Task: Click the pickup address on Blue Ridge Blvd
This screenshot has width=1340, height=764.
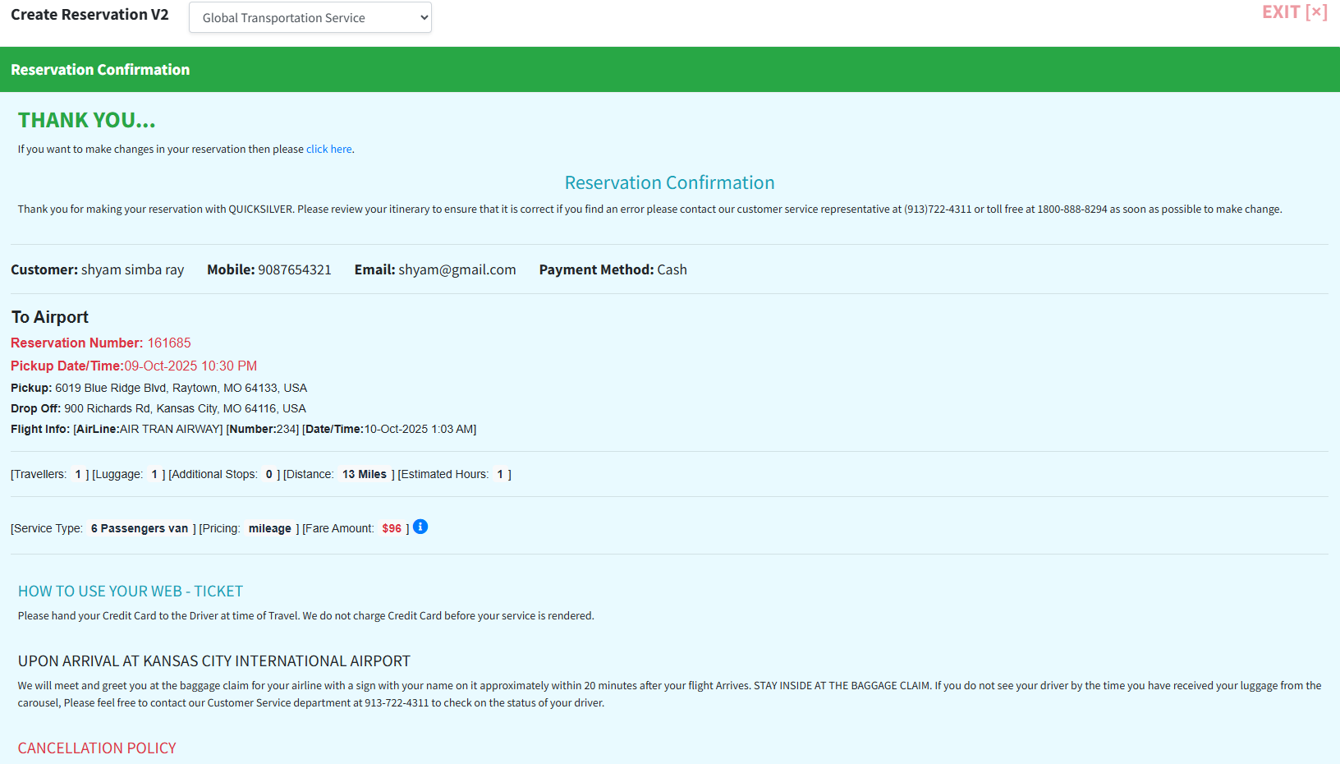Action: [181, 388]
